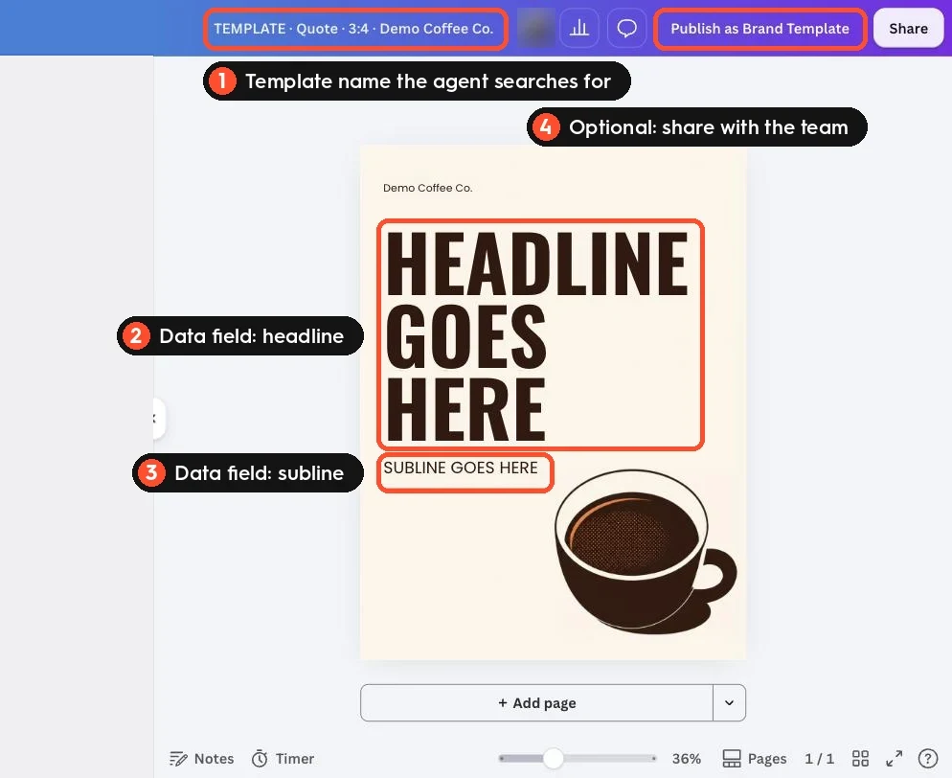The image size is (952, 778).
Task: Expand the Add page dropdown arrow
Action: [729, 702]
